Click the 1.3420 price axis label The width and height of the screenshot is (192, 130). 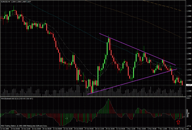tap(188, 27)
